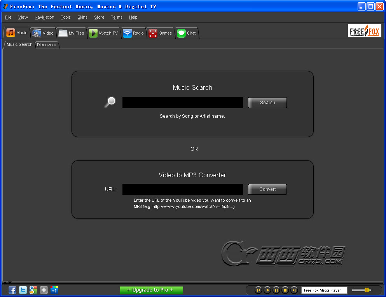Image resolution: width=386 pixels, height=297 pixels.
Task: Open the Navigation menu
Action: pos(44,17)
